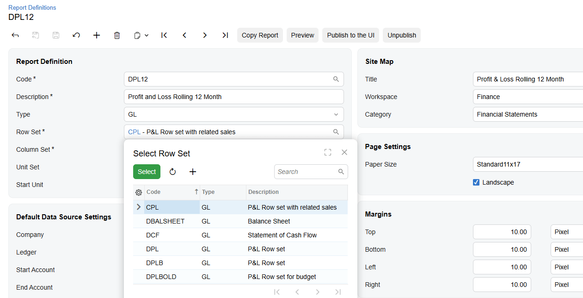The height and width of the screenshot is (298, 583).
Task: Go to next page in dialog pager
Action: 318,292
